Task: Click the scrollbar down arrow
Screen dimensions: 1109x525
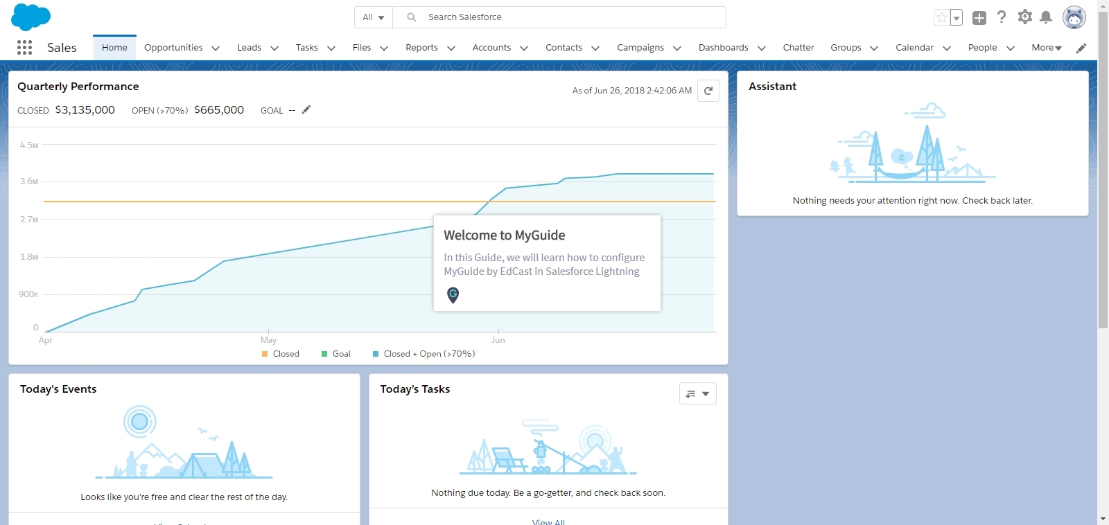Action: click(x=1103, y=519)
